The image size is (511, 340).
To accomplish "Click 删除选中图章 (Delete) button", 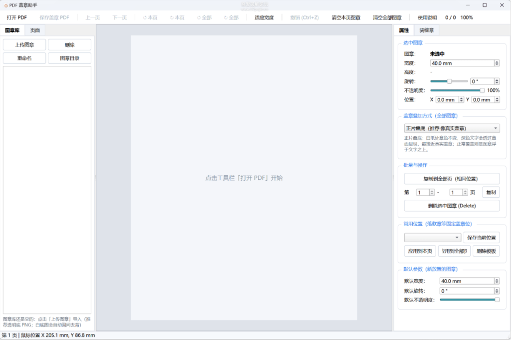I will pos(452,206).
